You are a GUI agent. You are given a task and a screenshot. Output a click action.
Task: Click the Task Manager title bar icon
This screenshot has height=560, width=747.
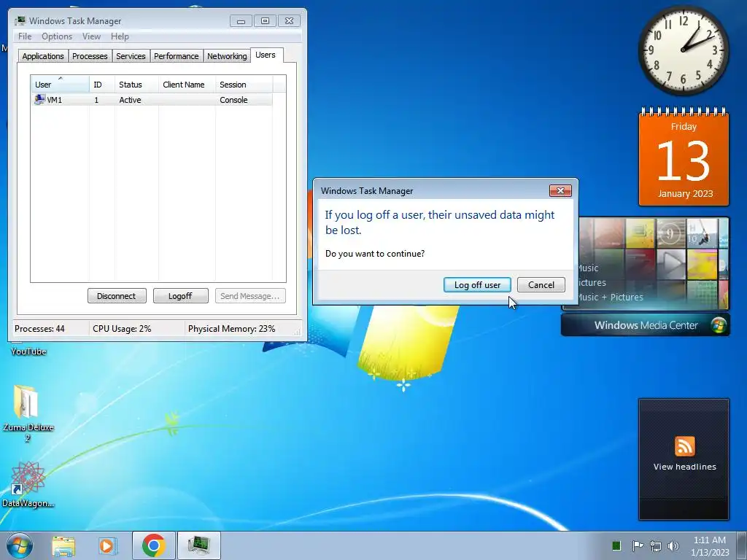[x=20, y=20]
